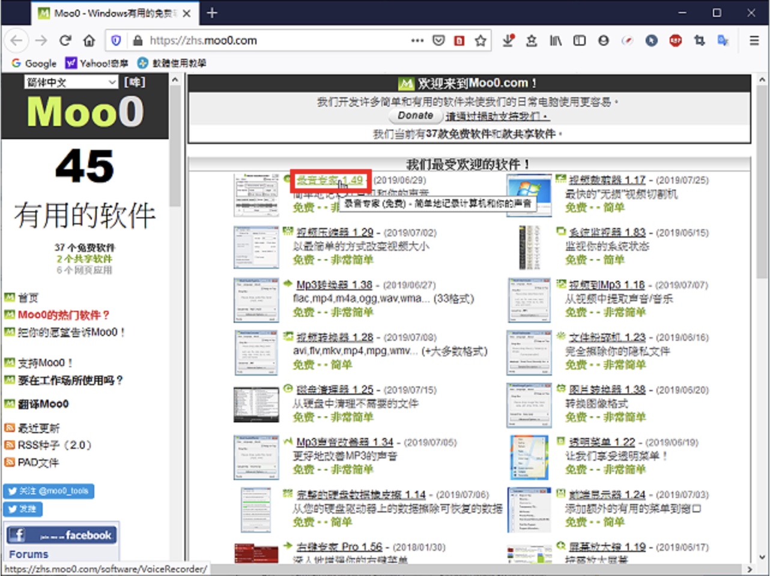Go forward to the next page
This screenshot has height=576, width=770.
click(41, 40)
